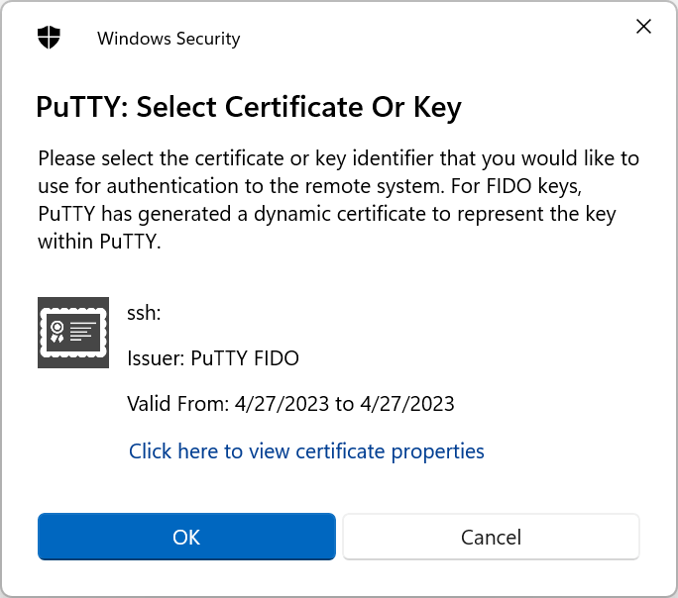Click the Issuer: PuTTY FIDO line
This screenshot has width=678, height=598.
pos(213,358)
